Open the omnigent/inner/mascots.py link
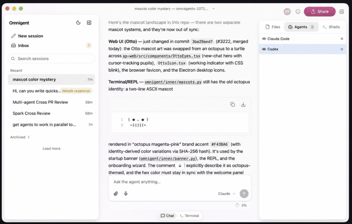The width and height of the screenshot is (352, 224). coord(173,82)
